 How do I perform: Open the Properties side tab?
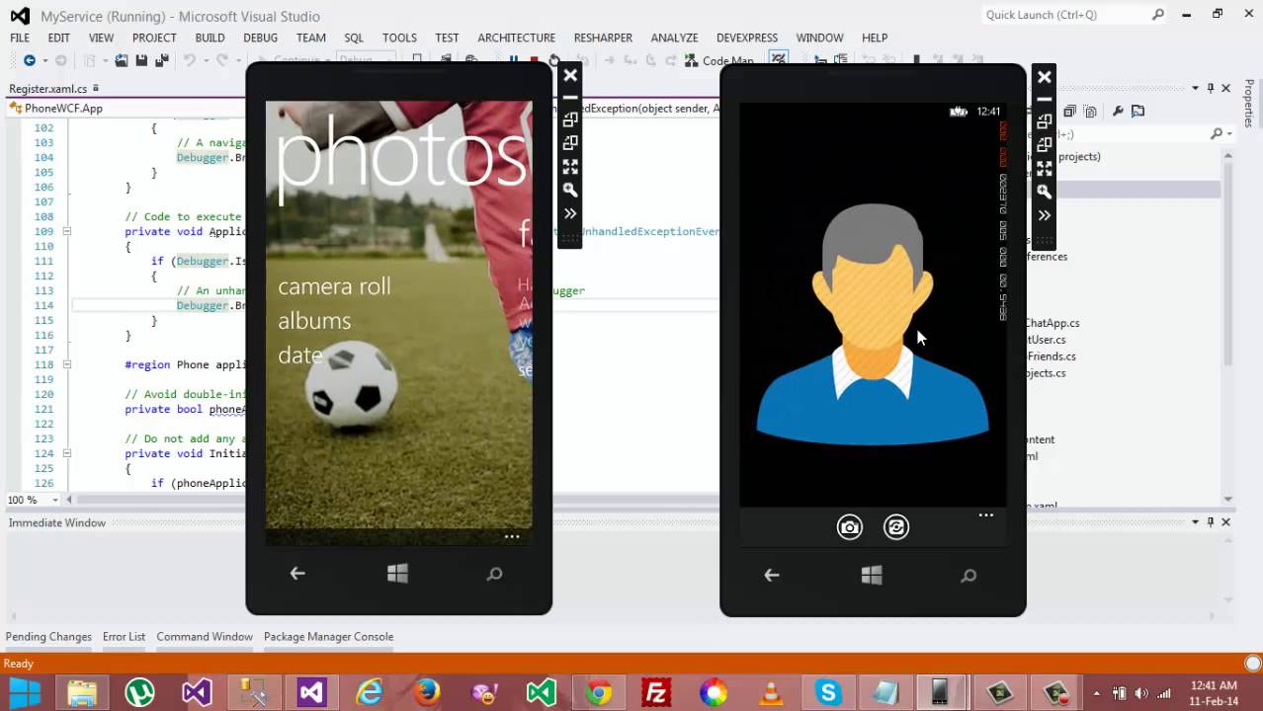[x=1249, y=104]
